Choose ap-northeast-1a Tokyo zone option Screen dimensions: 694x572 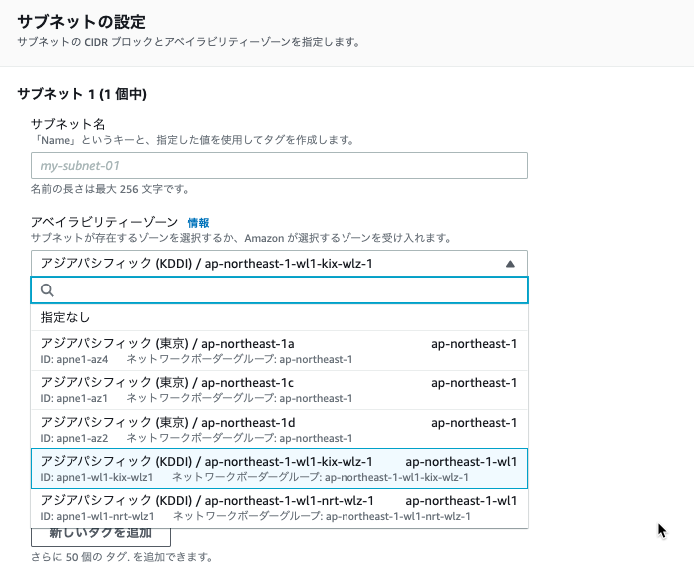280,350
